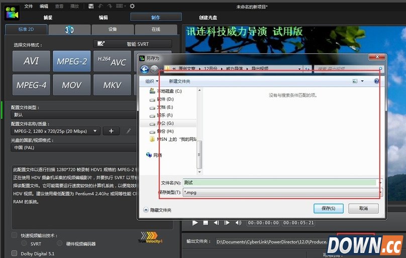Open the 查看 menu
The height and width of the screenshot is (258, 406).
[59, 6]
